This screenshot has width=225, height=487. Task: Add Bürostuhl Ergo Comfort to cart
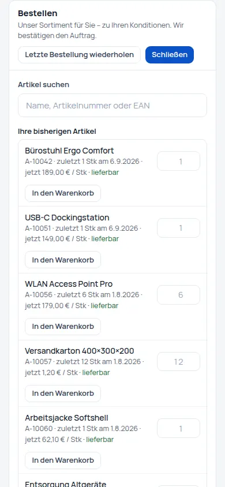tap(63, 193)
